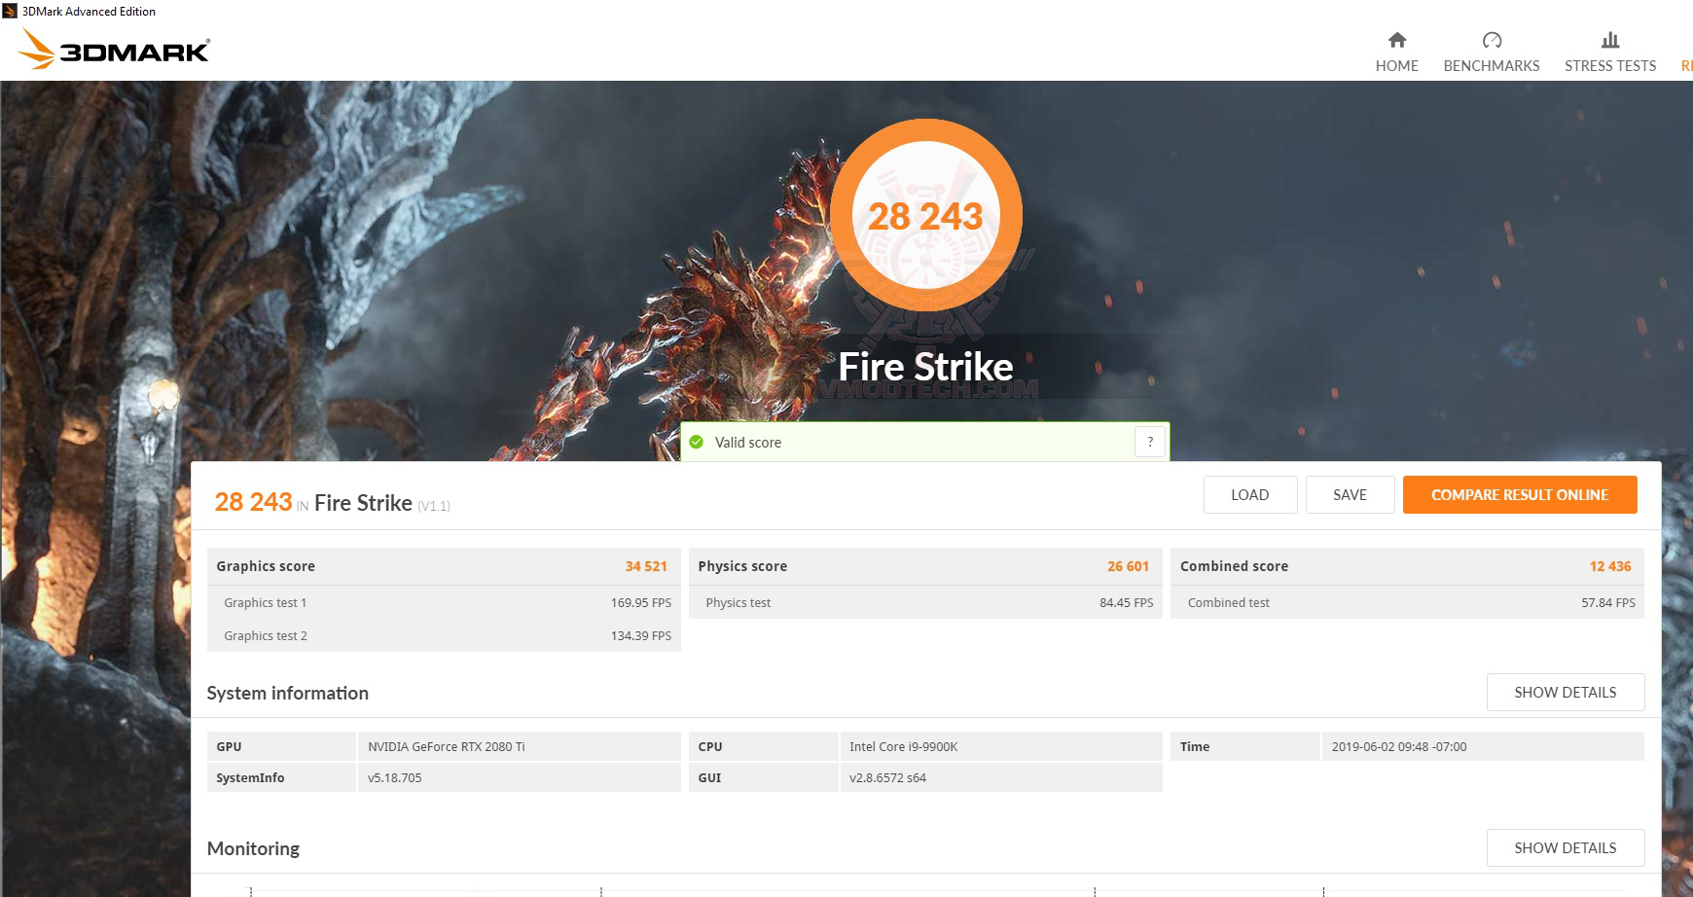The image size is (1693, 897).
Task: Open the Benchmarks tab
Action: click(x=1491, y=66)
